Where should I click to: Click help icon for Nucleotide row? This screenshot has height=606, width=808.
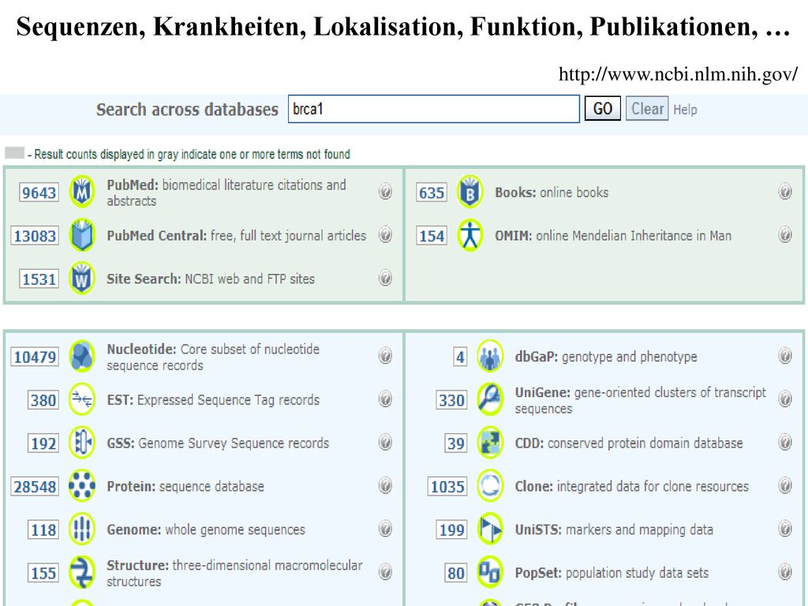pyautogui.click(x=385, y=356)
